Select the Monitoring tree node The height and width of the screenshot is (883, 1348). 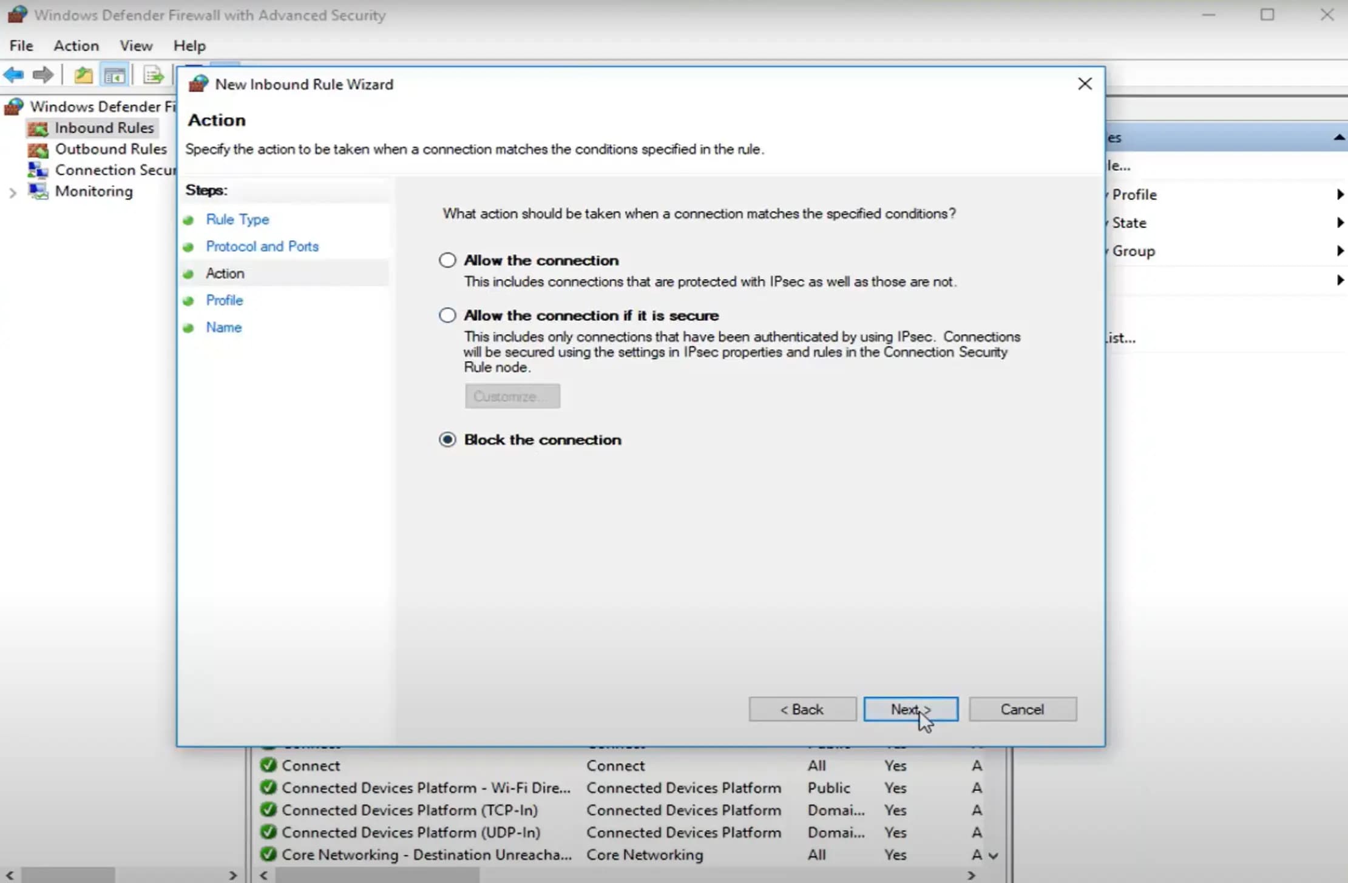[x=93, y=192]
